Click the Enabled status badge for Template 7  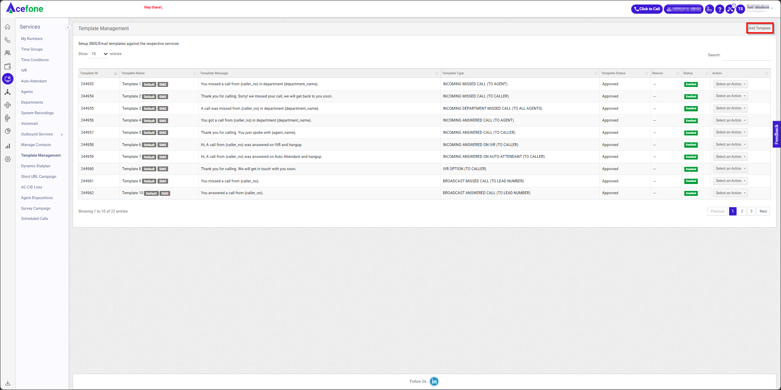click(x=691, y=157)
